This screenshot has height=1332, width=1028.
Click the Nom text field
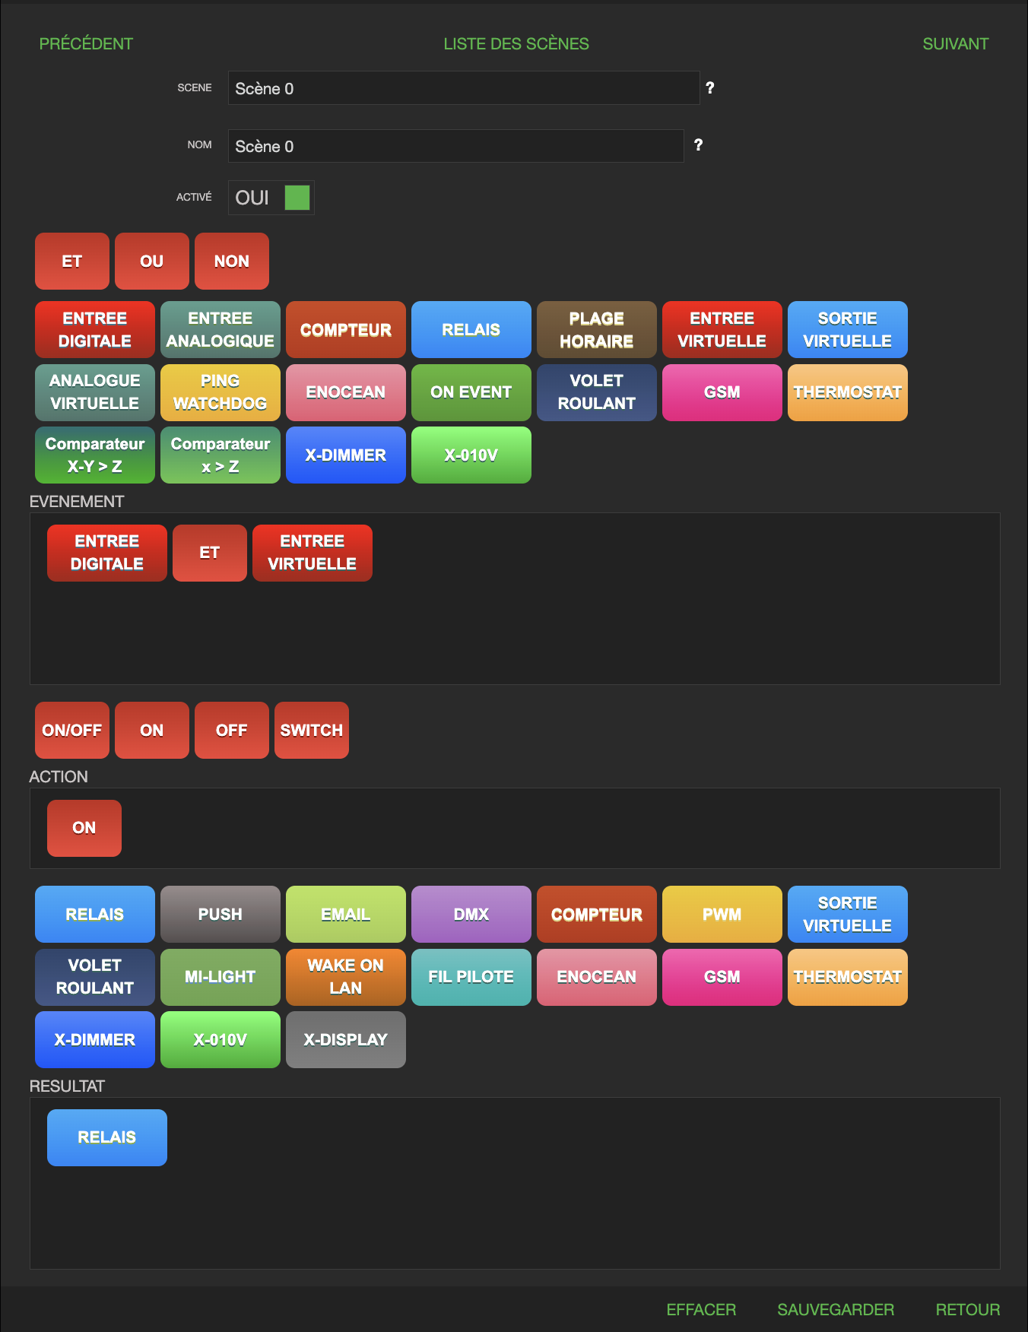pyautogui.click(x=455, y=146)
